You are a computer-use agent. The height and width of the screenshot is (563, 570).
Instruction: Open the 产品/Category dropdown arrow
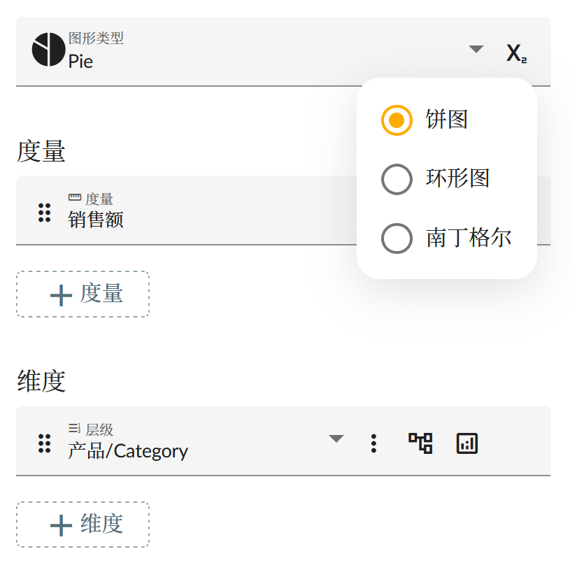336,439
